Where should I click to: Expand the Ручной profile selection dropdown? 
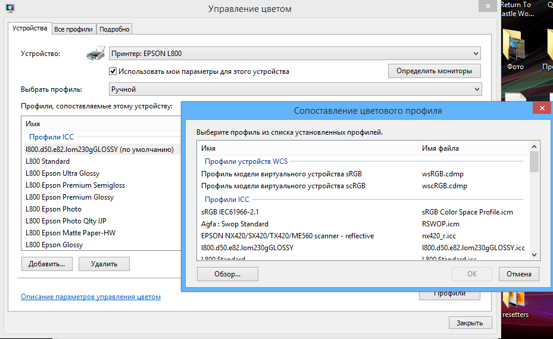coord(295,89)
